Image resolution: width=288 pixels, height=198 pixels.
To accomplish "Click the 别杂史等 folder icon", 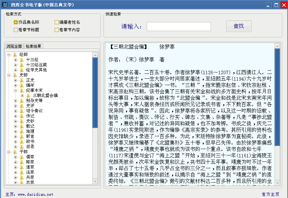I will pos(22,100).
